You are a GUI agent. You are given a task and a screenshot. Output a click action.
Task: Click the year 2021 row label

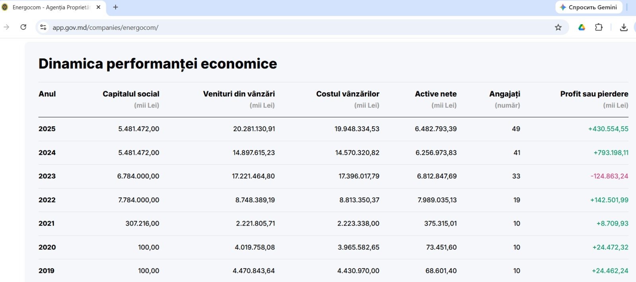tap(47, 224)
